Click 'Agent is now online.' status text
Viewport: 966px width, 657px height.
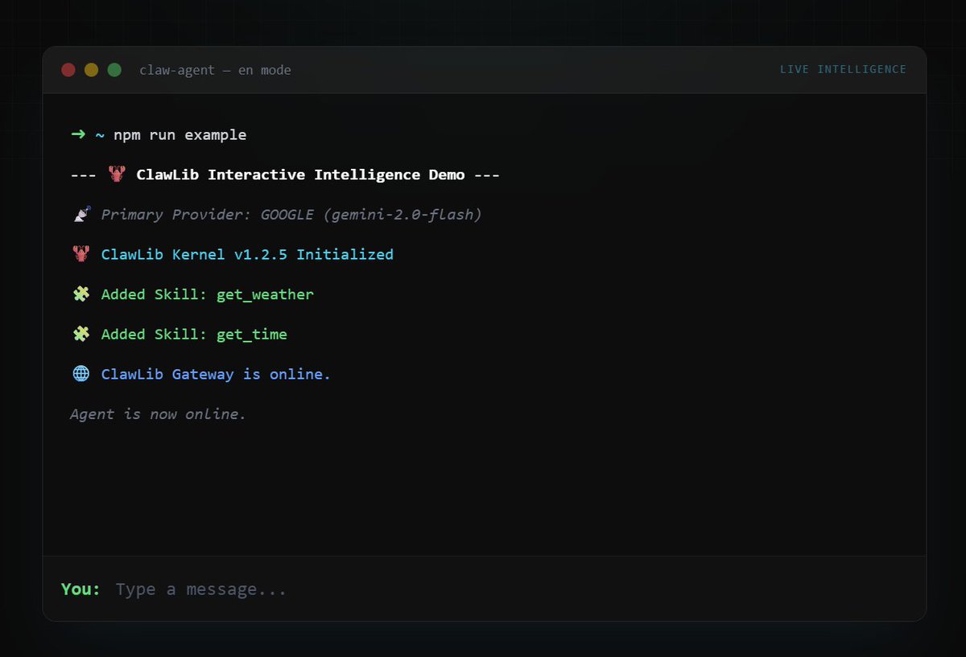(x=158, y=414)
